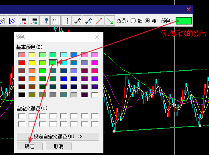
Task: Select the 粗 (thick) line radio button
Action: [147, 21]
